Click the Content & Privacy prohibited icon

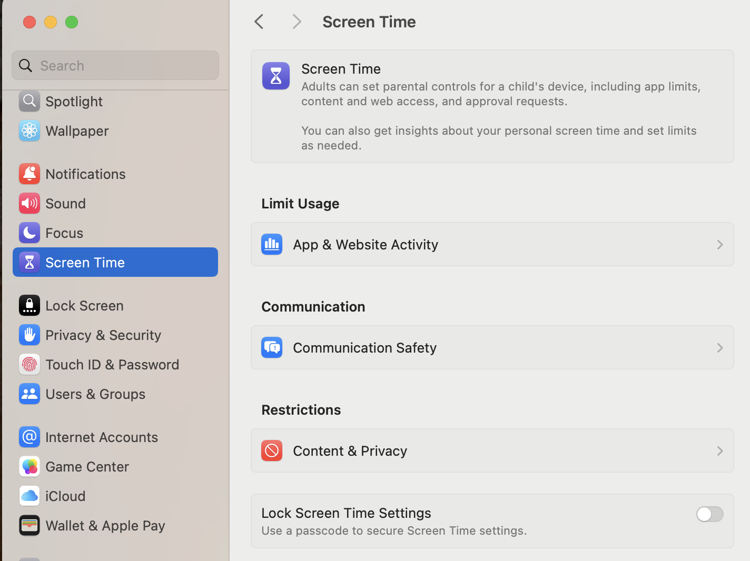(272, 450)
